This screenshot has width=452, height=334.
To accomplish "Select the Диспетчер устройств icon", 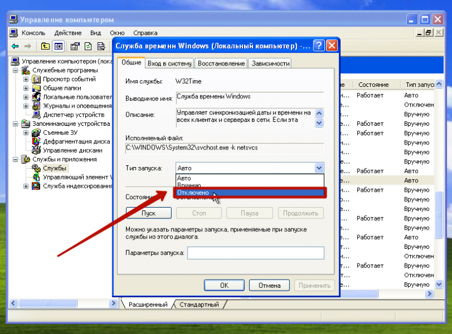I will (x=36, y=115).
